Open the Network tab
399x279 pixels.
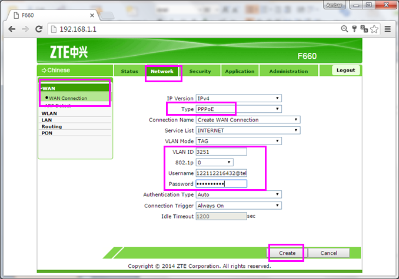(x=162, y=71)
